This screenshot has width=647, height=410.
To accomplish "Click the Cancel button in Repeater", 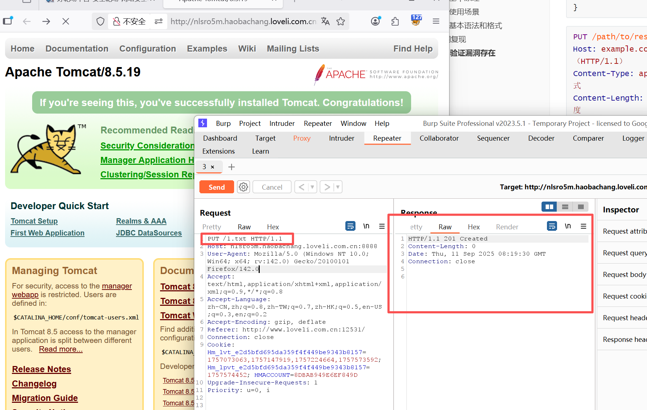I will click(272, 187).
